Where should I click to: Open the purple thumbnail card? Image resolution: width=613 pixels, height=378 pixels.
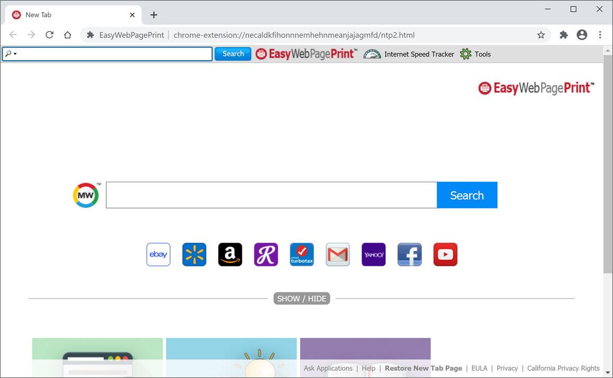(x=366, y=357)
